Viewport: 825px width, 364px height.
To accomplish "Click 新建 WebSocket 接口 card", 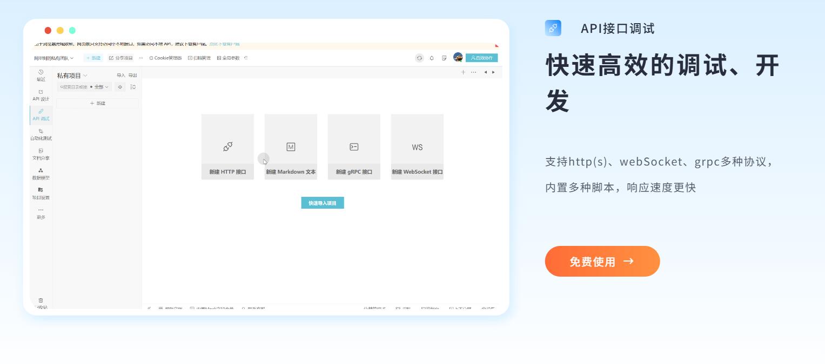I will coord(417,147).
